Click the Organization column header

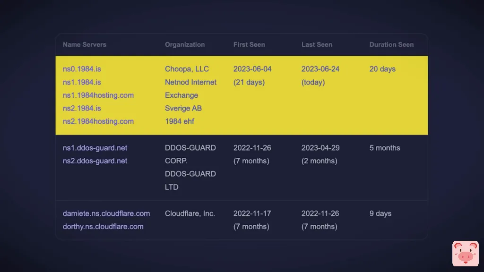185,45
